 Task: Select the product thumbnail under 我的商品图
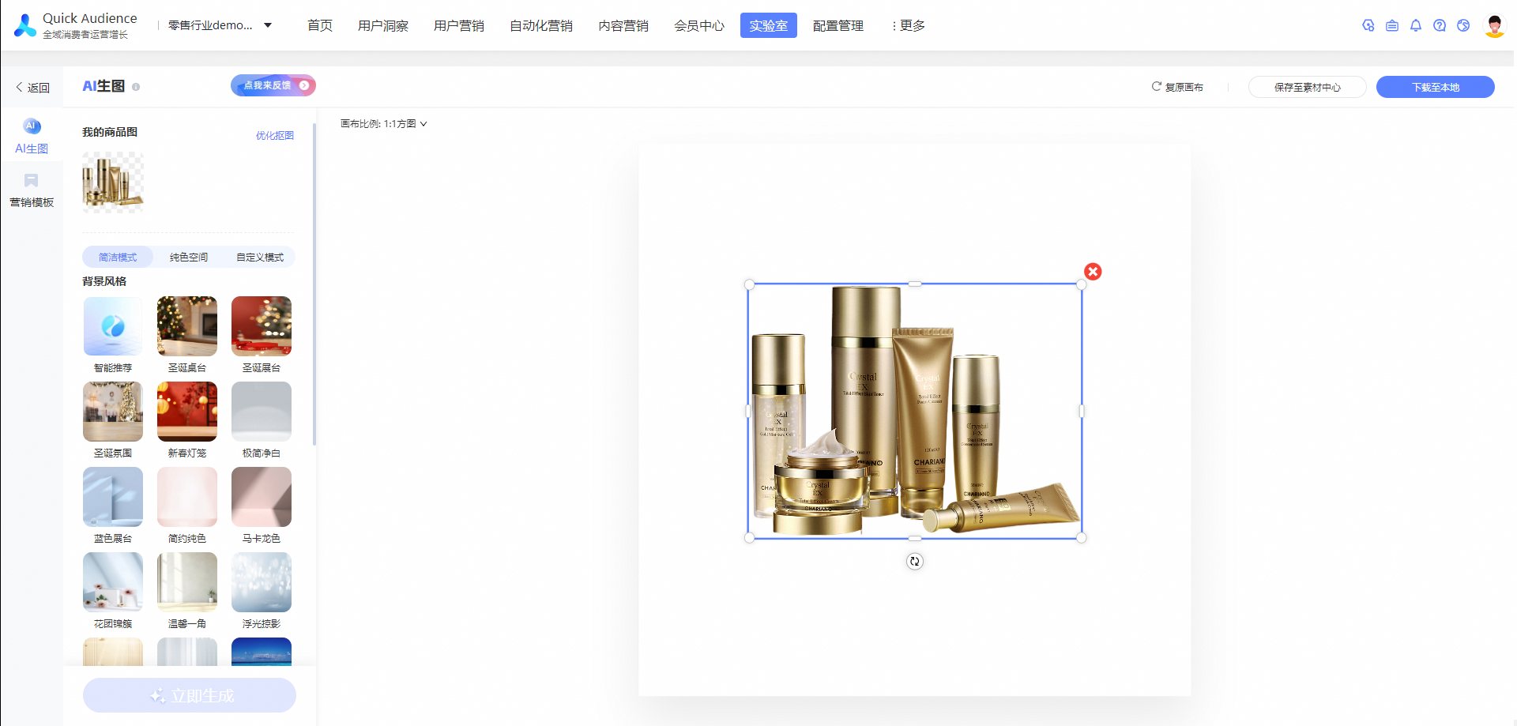pos(113,182)
